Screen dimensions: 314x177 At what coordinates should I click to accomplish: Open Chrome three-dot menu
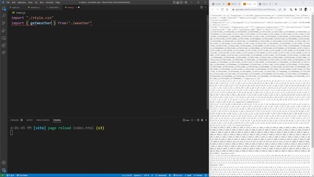(311, 9)
